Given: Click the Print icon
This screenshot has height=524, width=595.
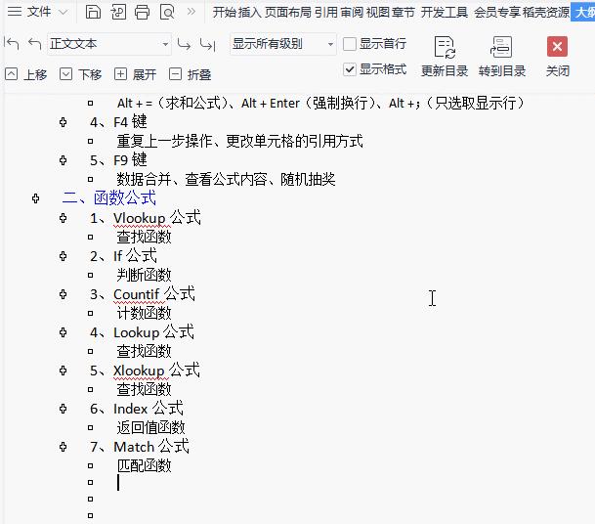Looking at the screenshot, I should [x=142, y=12].
